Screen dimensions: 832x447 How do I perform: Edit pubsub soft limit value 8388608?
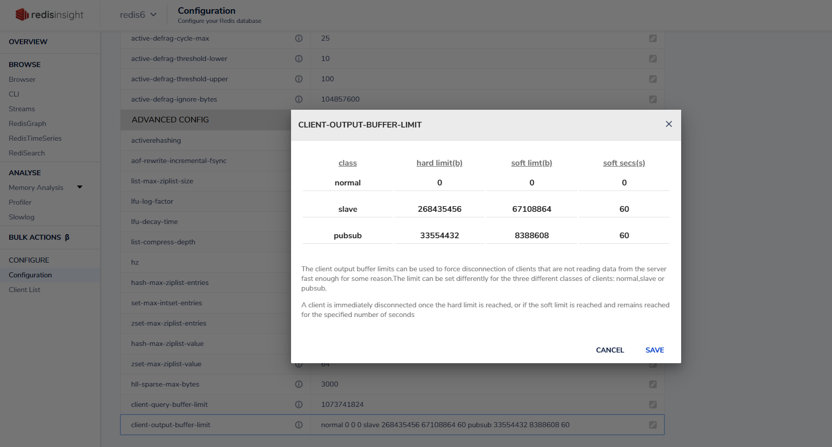click(x=532, y=236)
